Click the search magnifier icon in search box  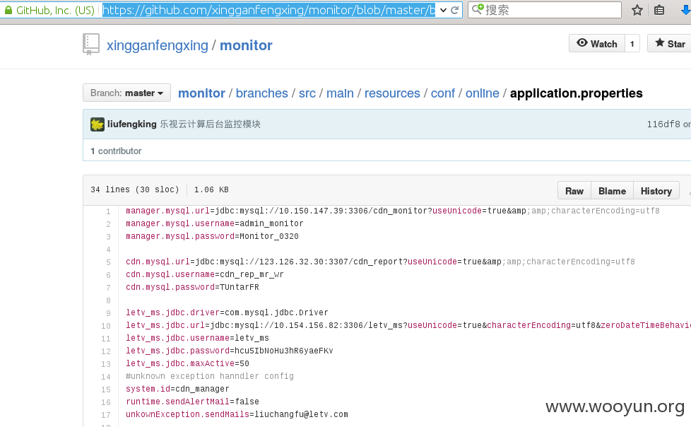pos(478,9)
